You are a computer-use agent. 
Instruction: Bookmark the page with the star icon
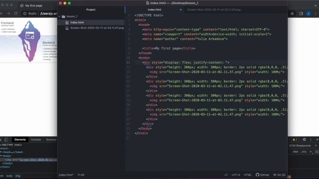292,13
